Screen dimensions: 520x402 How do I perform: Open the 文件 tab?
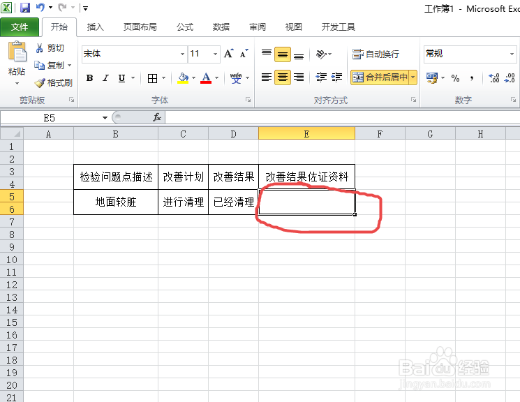tap(20, 27)
